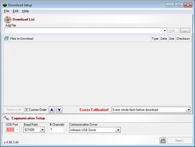Click the Next button
The height and width of the screenshot is (147, 195).
(x=180, y=140)
